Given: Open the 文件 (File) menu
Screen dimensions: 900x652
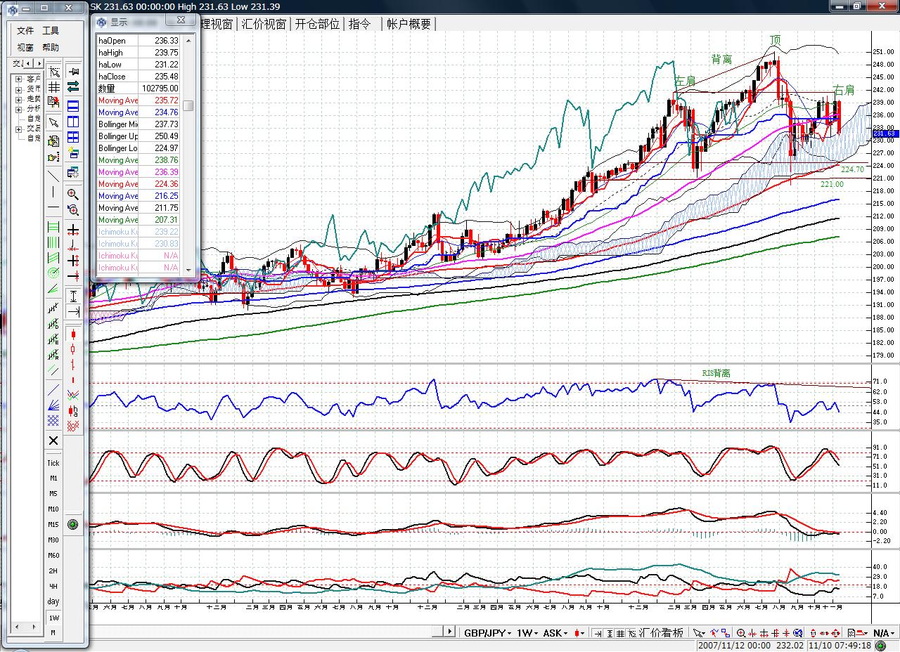Looking at the screenshot, I should 25,31.
